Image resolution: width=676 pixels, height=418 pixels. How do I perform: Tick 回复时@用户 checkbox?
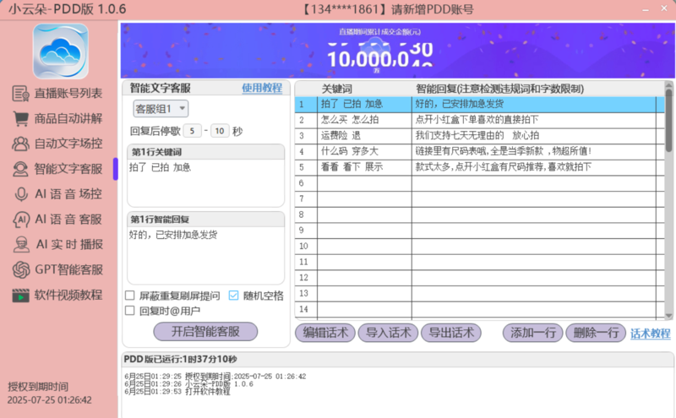pyautogui.click(x=130, y=311)
